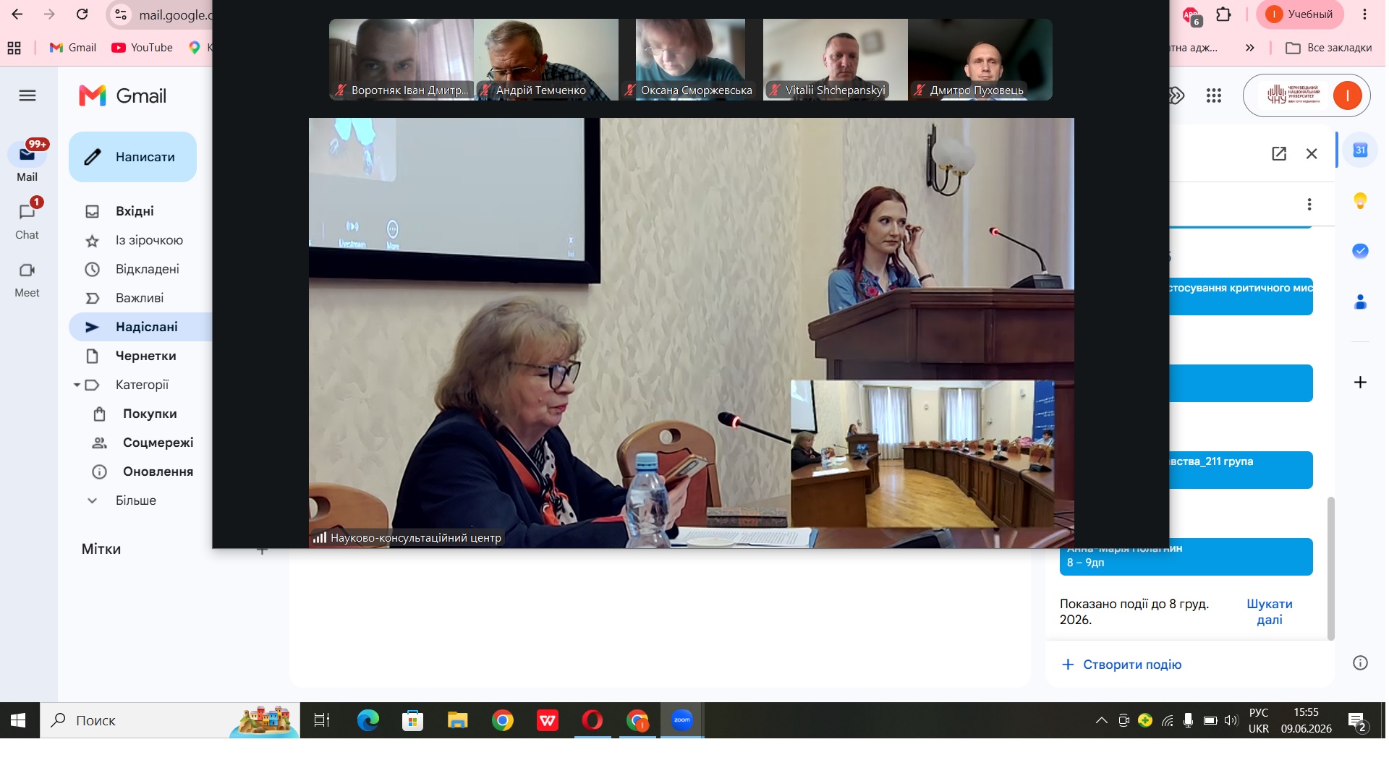Image resolution: width=1389 pixels, height=781 pixels.
Task: Click the plus icon to get add-ons
Action: pos(1360,382)
